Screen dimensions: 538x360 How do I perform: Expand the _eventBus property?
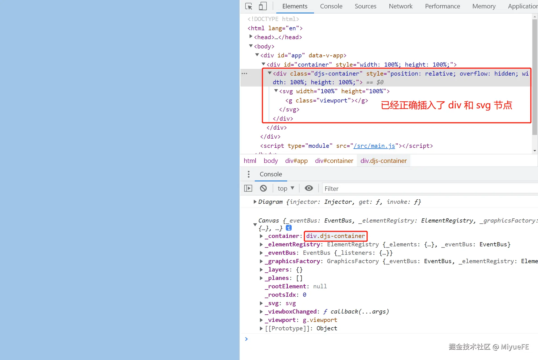(261, 253)
